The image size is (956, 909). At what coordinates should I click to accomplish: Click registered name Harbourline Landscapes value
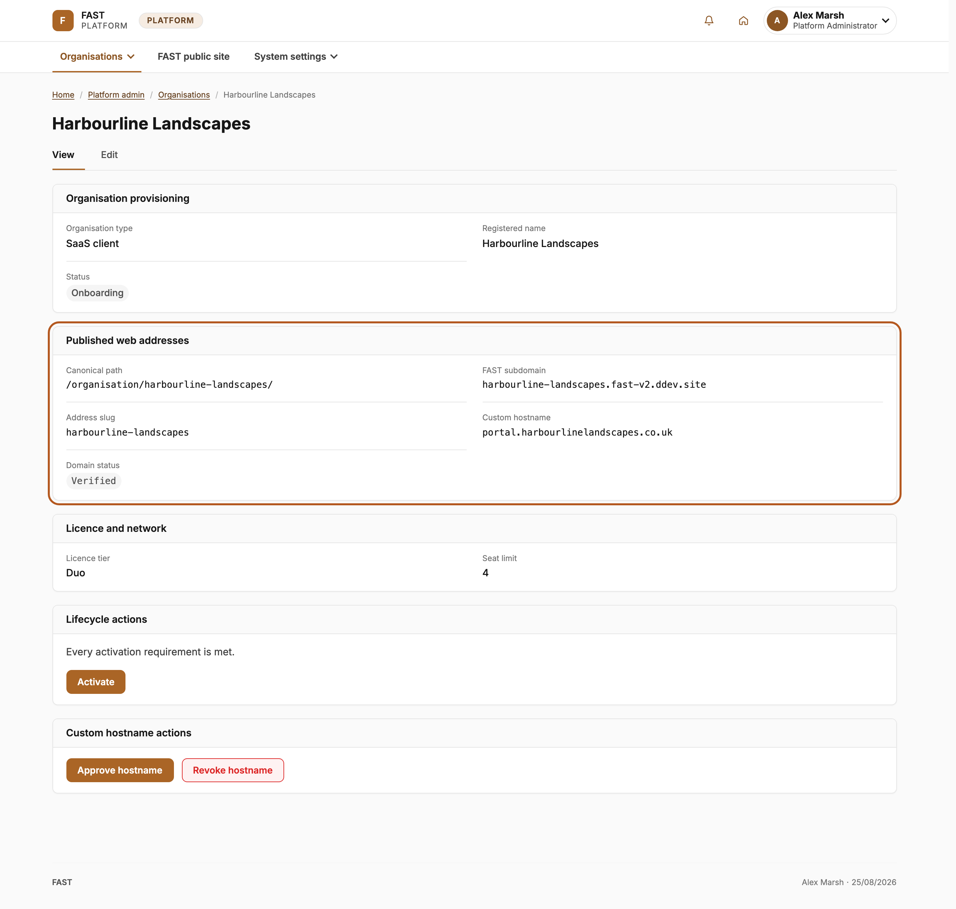pos(540,243)
